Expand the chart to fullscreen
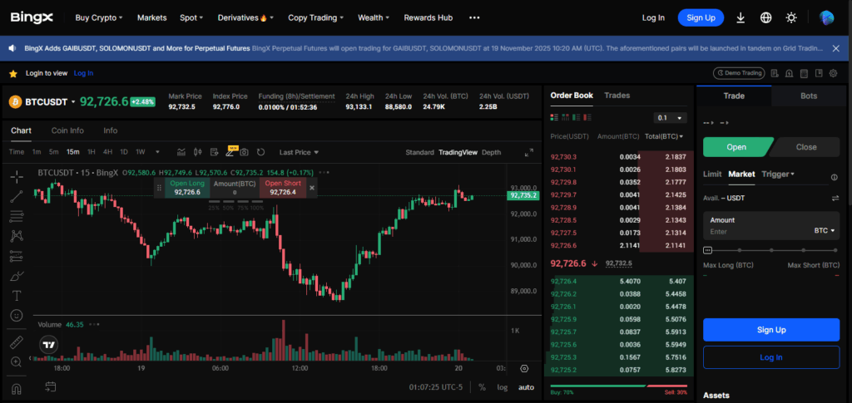 pyautogui.click(x=528, y=152)
